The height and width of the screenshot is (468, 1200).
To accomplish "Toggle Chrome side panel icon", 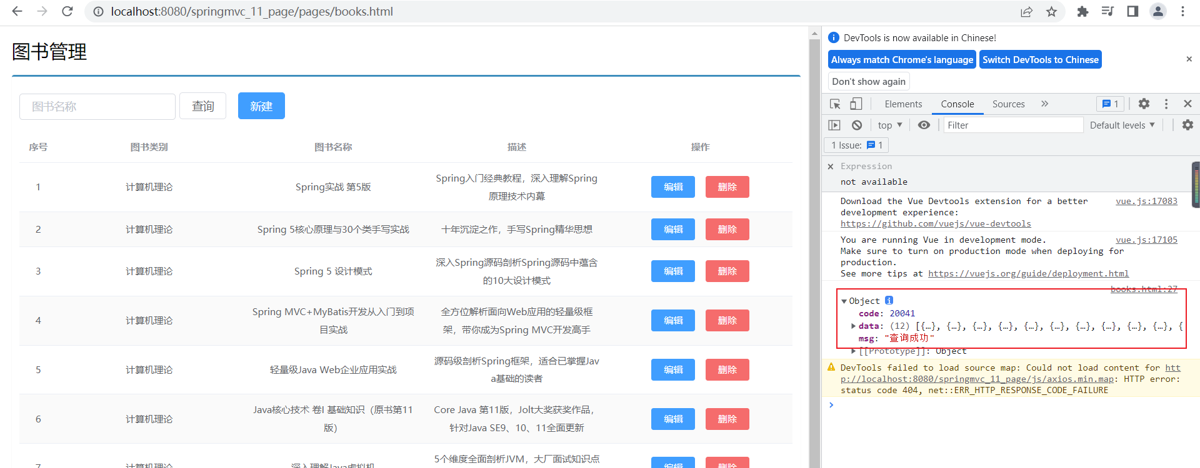I will tap(1132, 11).
